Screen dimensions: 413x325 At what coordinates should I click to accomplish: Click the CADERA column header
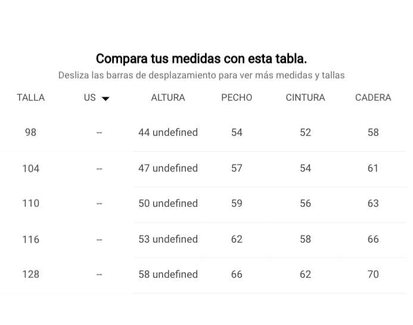373,97
